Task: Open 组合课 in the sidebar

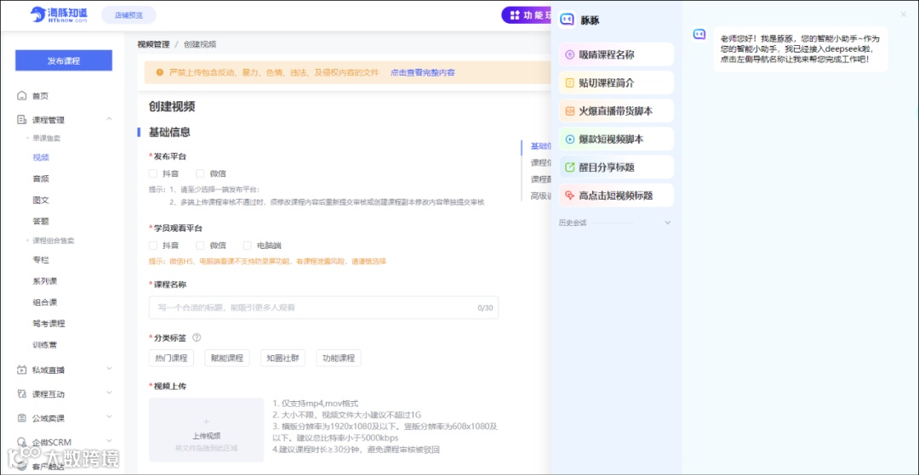Action: (x=45, y=303)
